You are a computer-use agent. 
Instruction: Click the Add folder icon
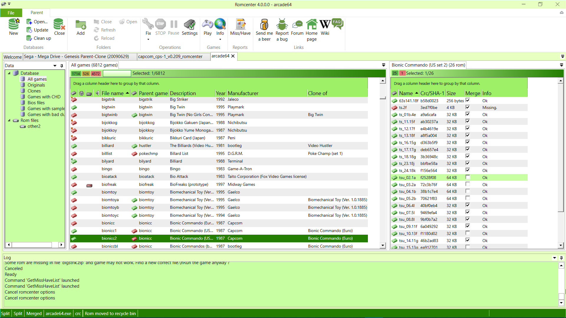click(80, 24)
